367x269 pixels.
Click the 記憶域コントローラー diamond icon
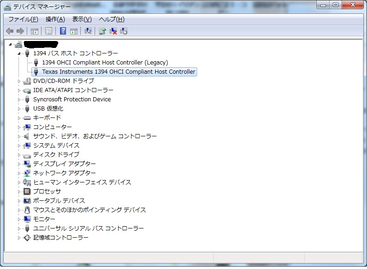coord(27,238)
